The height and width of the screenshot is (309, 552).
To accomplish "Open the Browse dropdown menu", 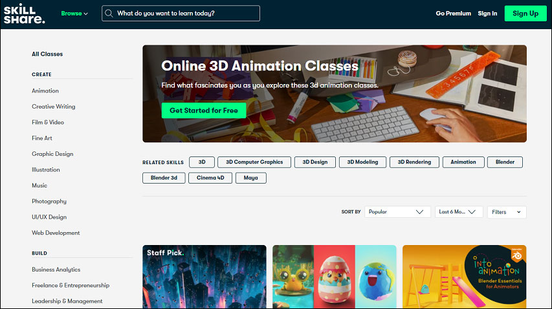I will coord(74,14).
